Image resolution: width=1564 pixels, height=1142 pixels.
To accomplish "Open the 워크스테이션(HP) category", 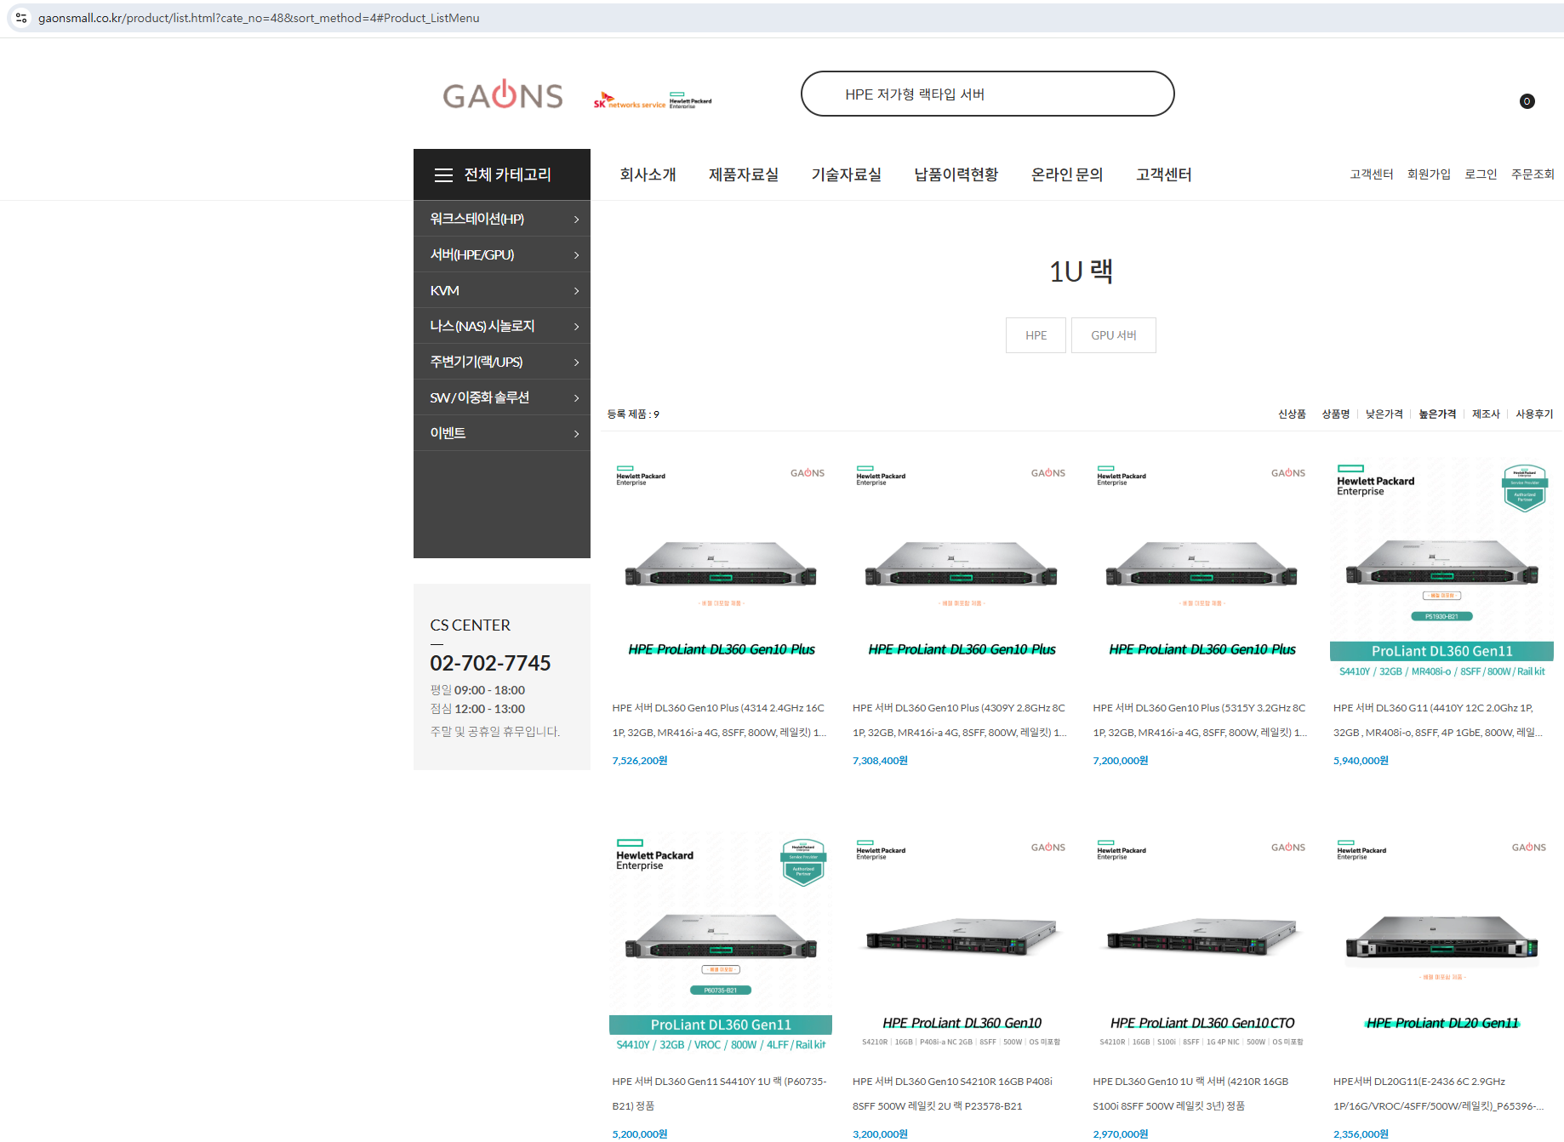I will (x=477, y=219).
